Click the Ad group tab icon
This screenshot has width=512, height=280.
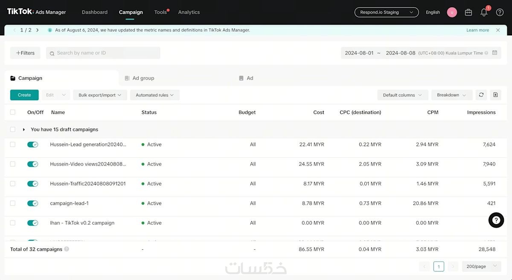(127, 78)
